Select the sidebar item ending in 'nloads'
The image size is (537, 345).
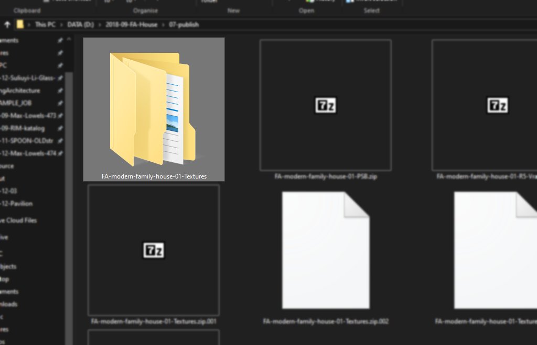8,304
